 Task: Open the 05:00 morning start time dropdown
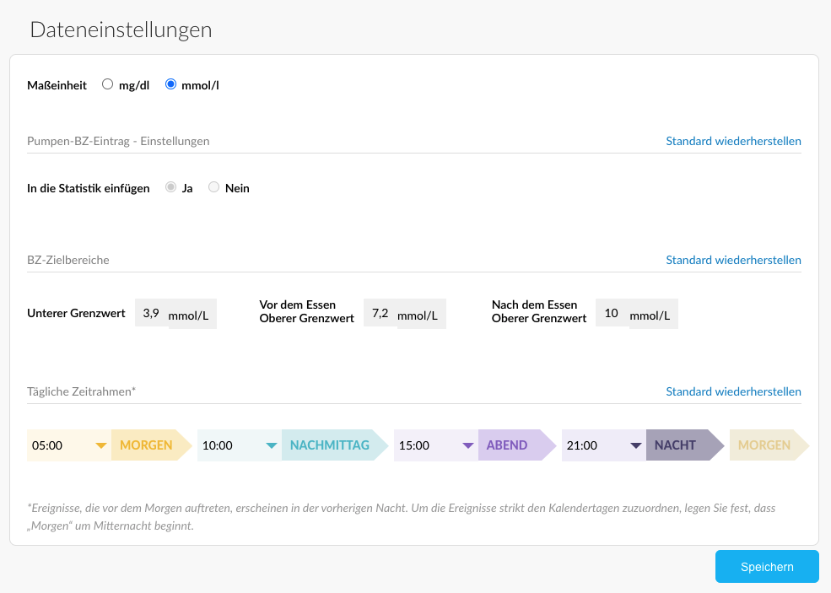[69, 445]
